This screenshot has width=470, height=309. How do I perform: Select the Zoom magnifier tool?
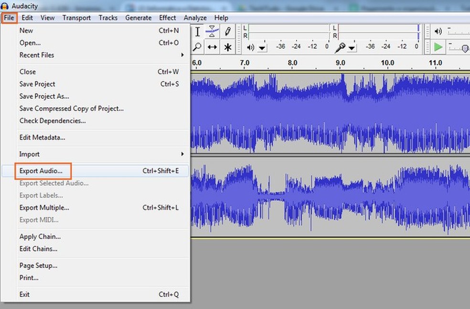(x=198, y=47)
